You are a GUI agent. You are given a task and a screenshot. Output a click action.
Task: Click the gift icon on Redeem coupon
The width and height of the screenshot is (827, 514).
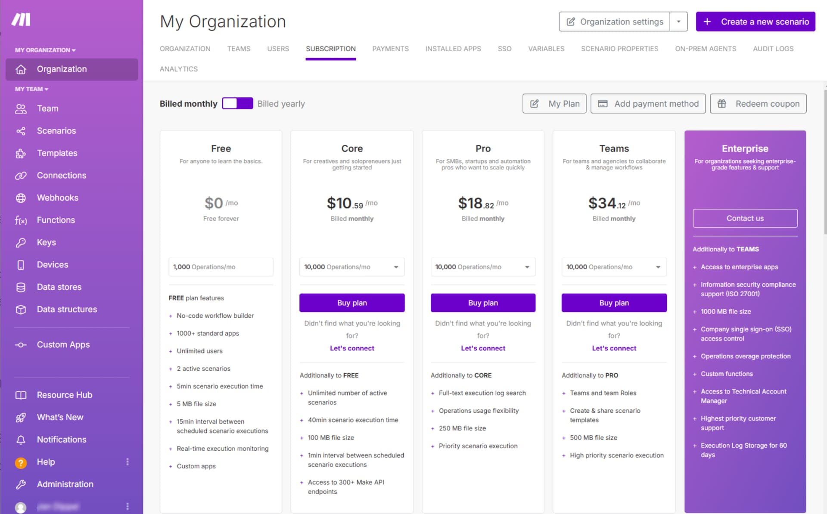point(722,104)
